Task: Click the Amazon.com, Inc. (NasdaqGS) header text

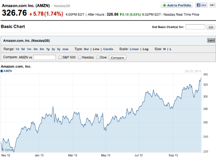Action: pyautogui.click(x=26, y=41)
